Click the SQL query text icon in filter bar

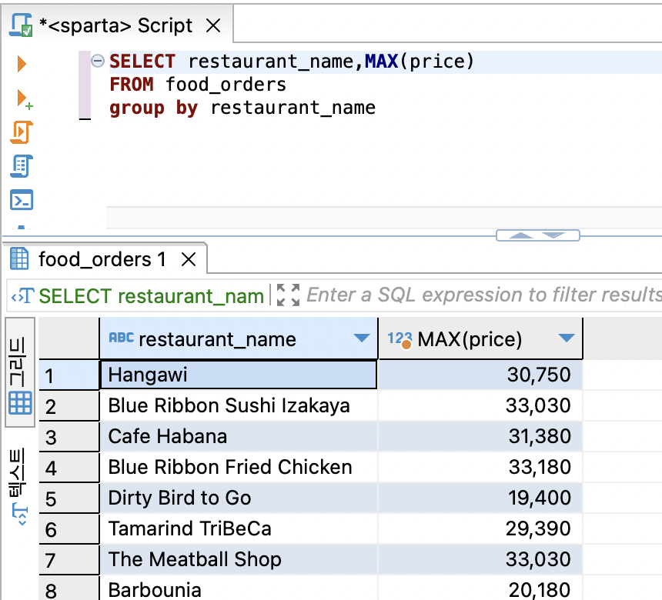click(x=23, y=296)
